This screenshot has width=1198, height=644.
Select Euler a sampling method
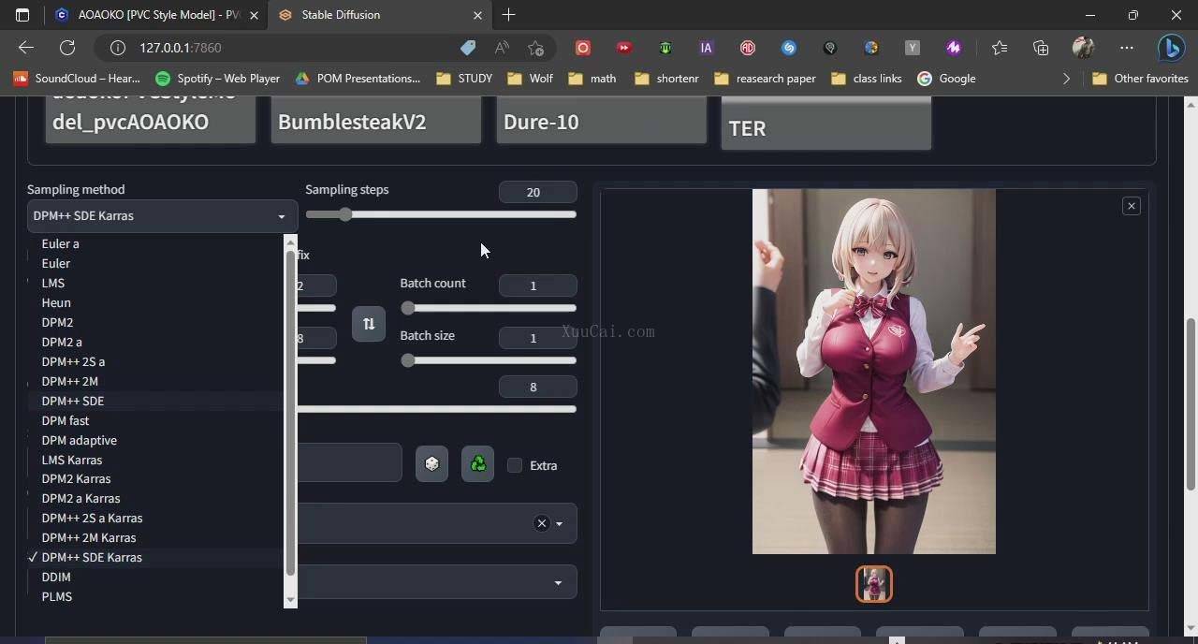pos(61,243)
